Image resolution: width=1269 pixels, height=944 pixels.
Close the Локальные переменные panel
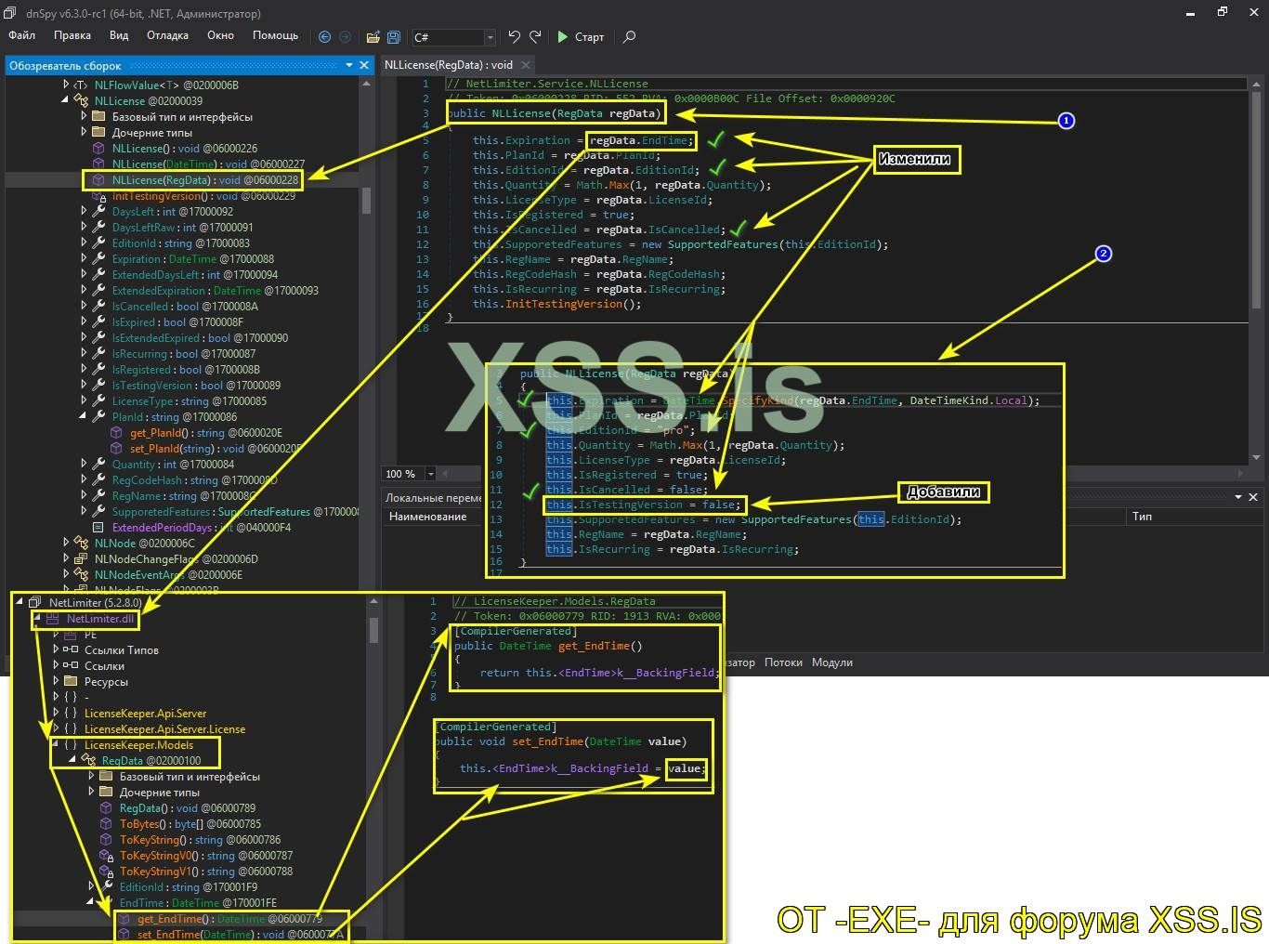(1253, 497)
